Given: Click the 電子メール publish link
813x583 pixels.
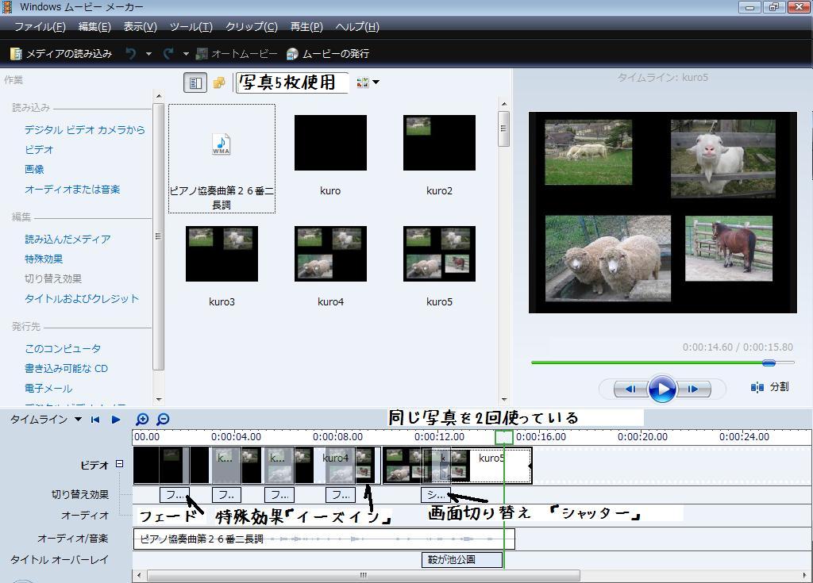Looking at the screenshot, I should point(48,388).
